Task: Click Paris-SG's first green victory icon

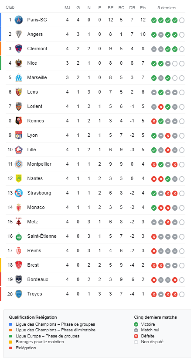Action: [x=154, y=20]
